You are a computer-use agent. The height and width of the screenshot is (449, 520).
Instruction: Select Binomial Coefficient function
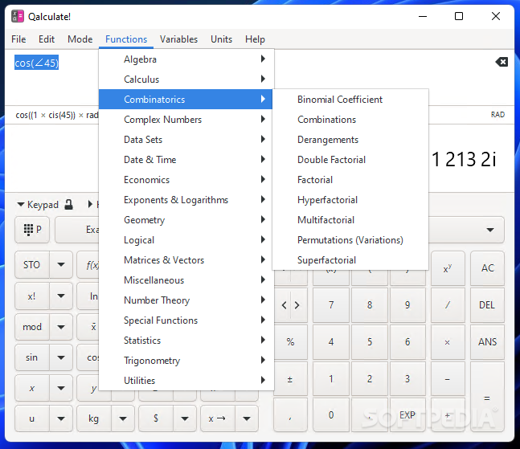click(350, 99)
